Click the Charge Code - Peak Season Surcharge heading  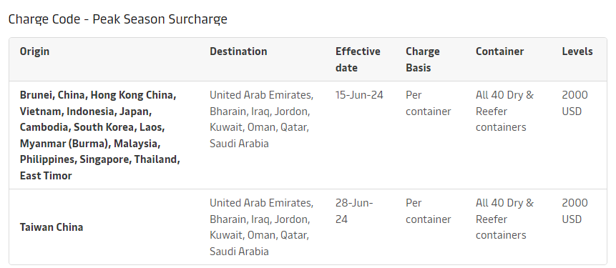pos(118,19)
